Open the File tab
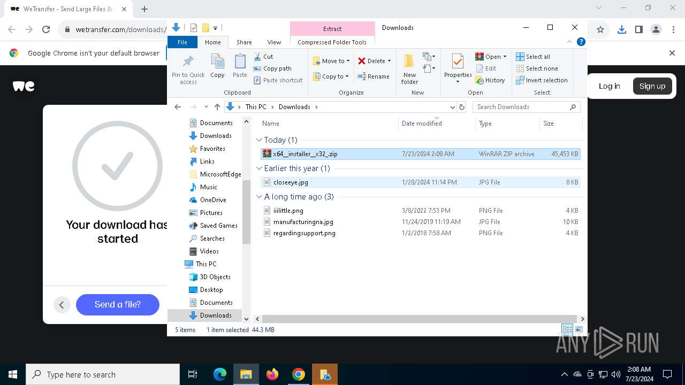Image resolution: width=685 pixels, height=385 pixels. [182, 42]
